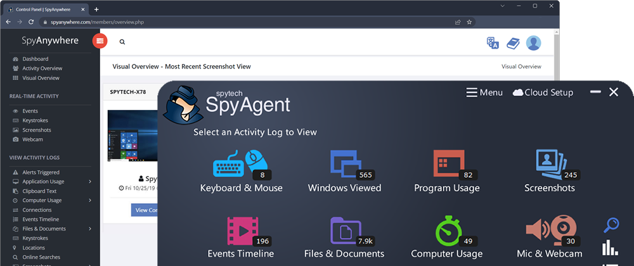Open Online Searches log

(x=41, y=257)
